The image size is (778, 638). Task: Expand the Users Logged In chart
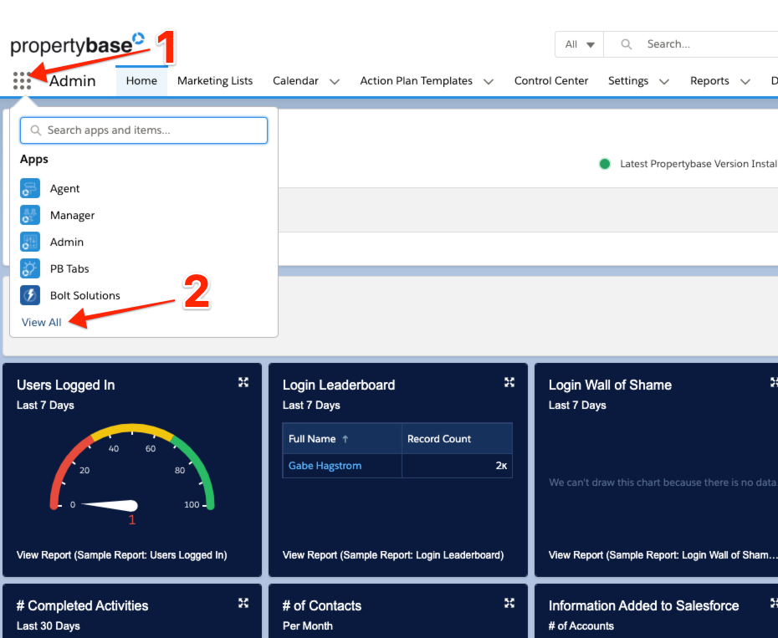[x=243, y=382]
